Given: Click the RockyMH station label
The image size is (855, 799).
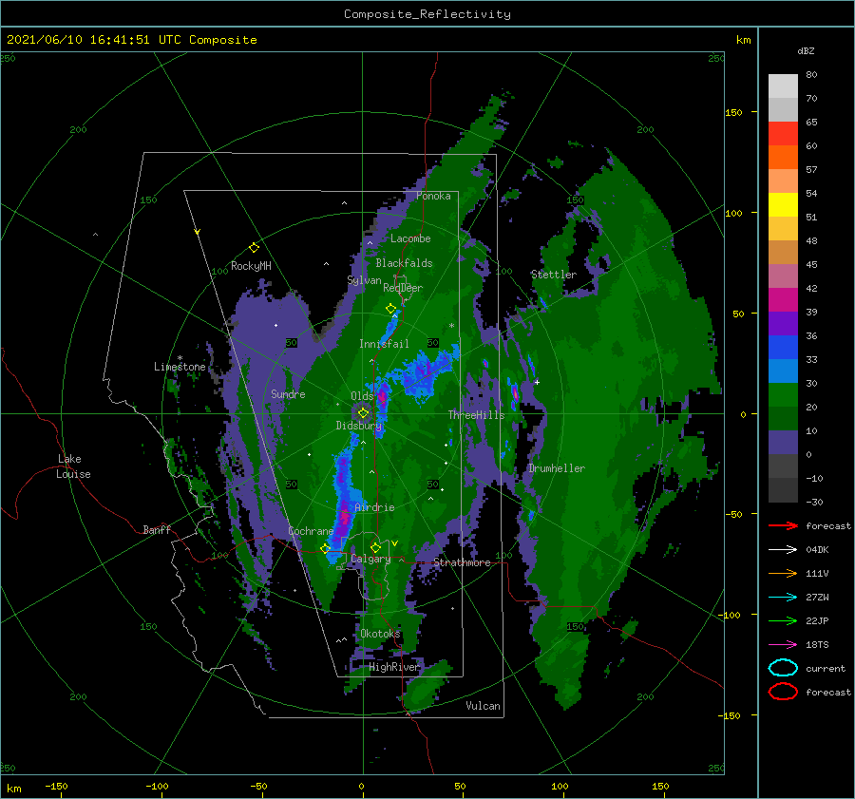Looking at the screenshot, I should tap(251, 266).
